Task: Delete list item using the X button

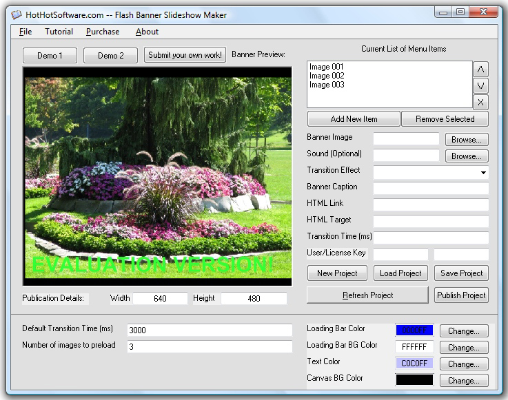Action: (480, 102)
